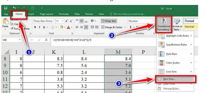Increase font size with larger A

pos(67,21)
